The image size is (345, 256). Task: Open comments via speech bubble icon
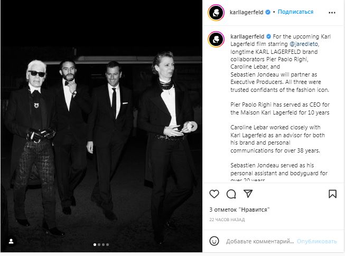point(231,194)
